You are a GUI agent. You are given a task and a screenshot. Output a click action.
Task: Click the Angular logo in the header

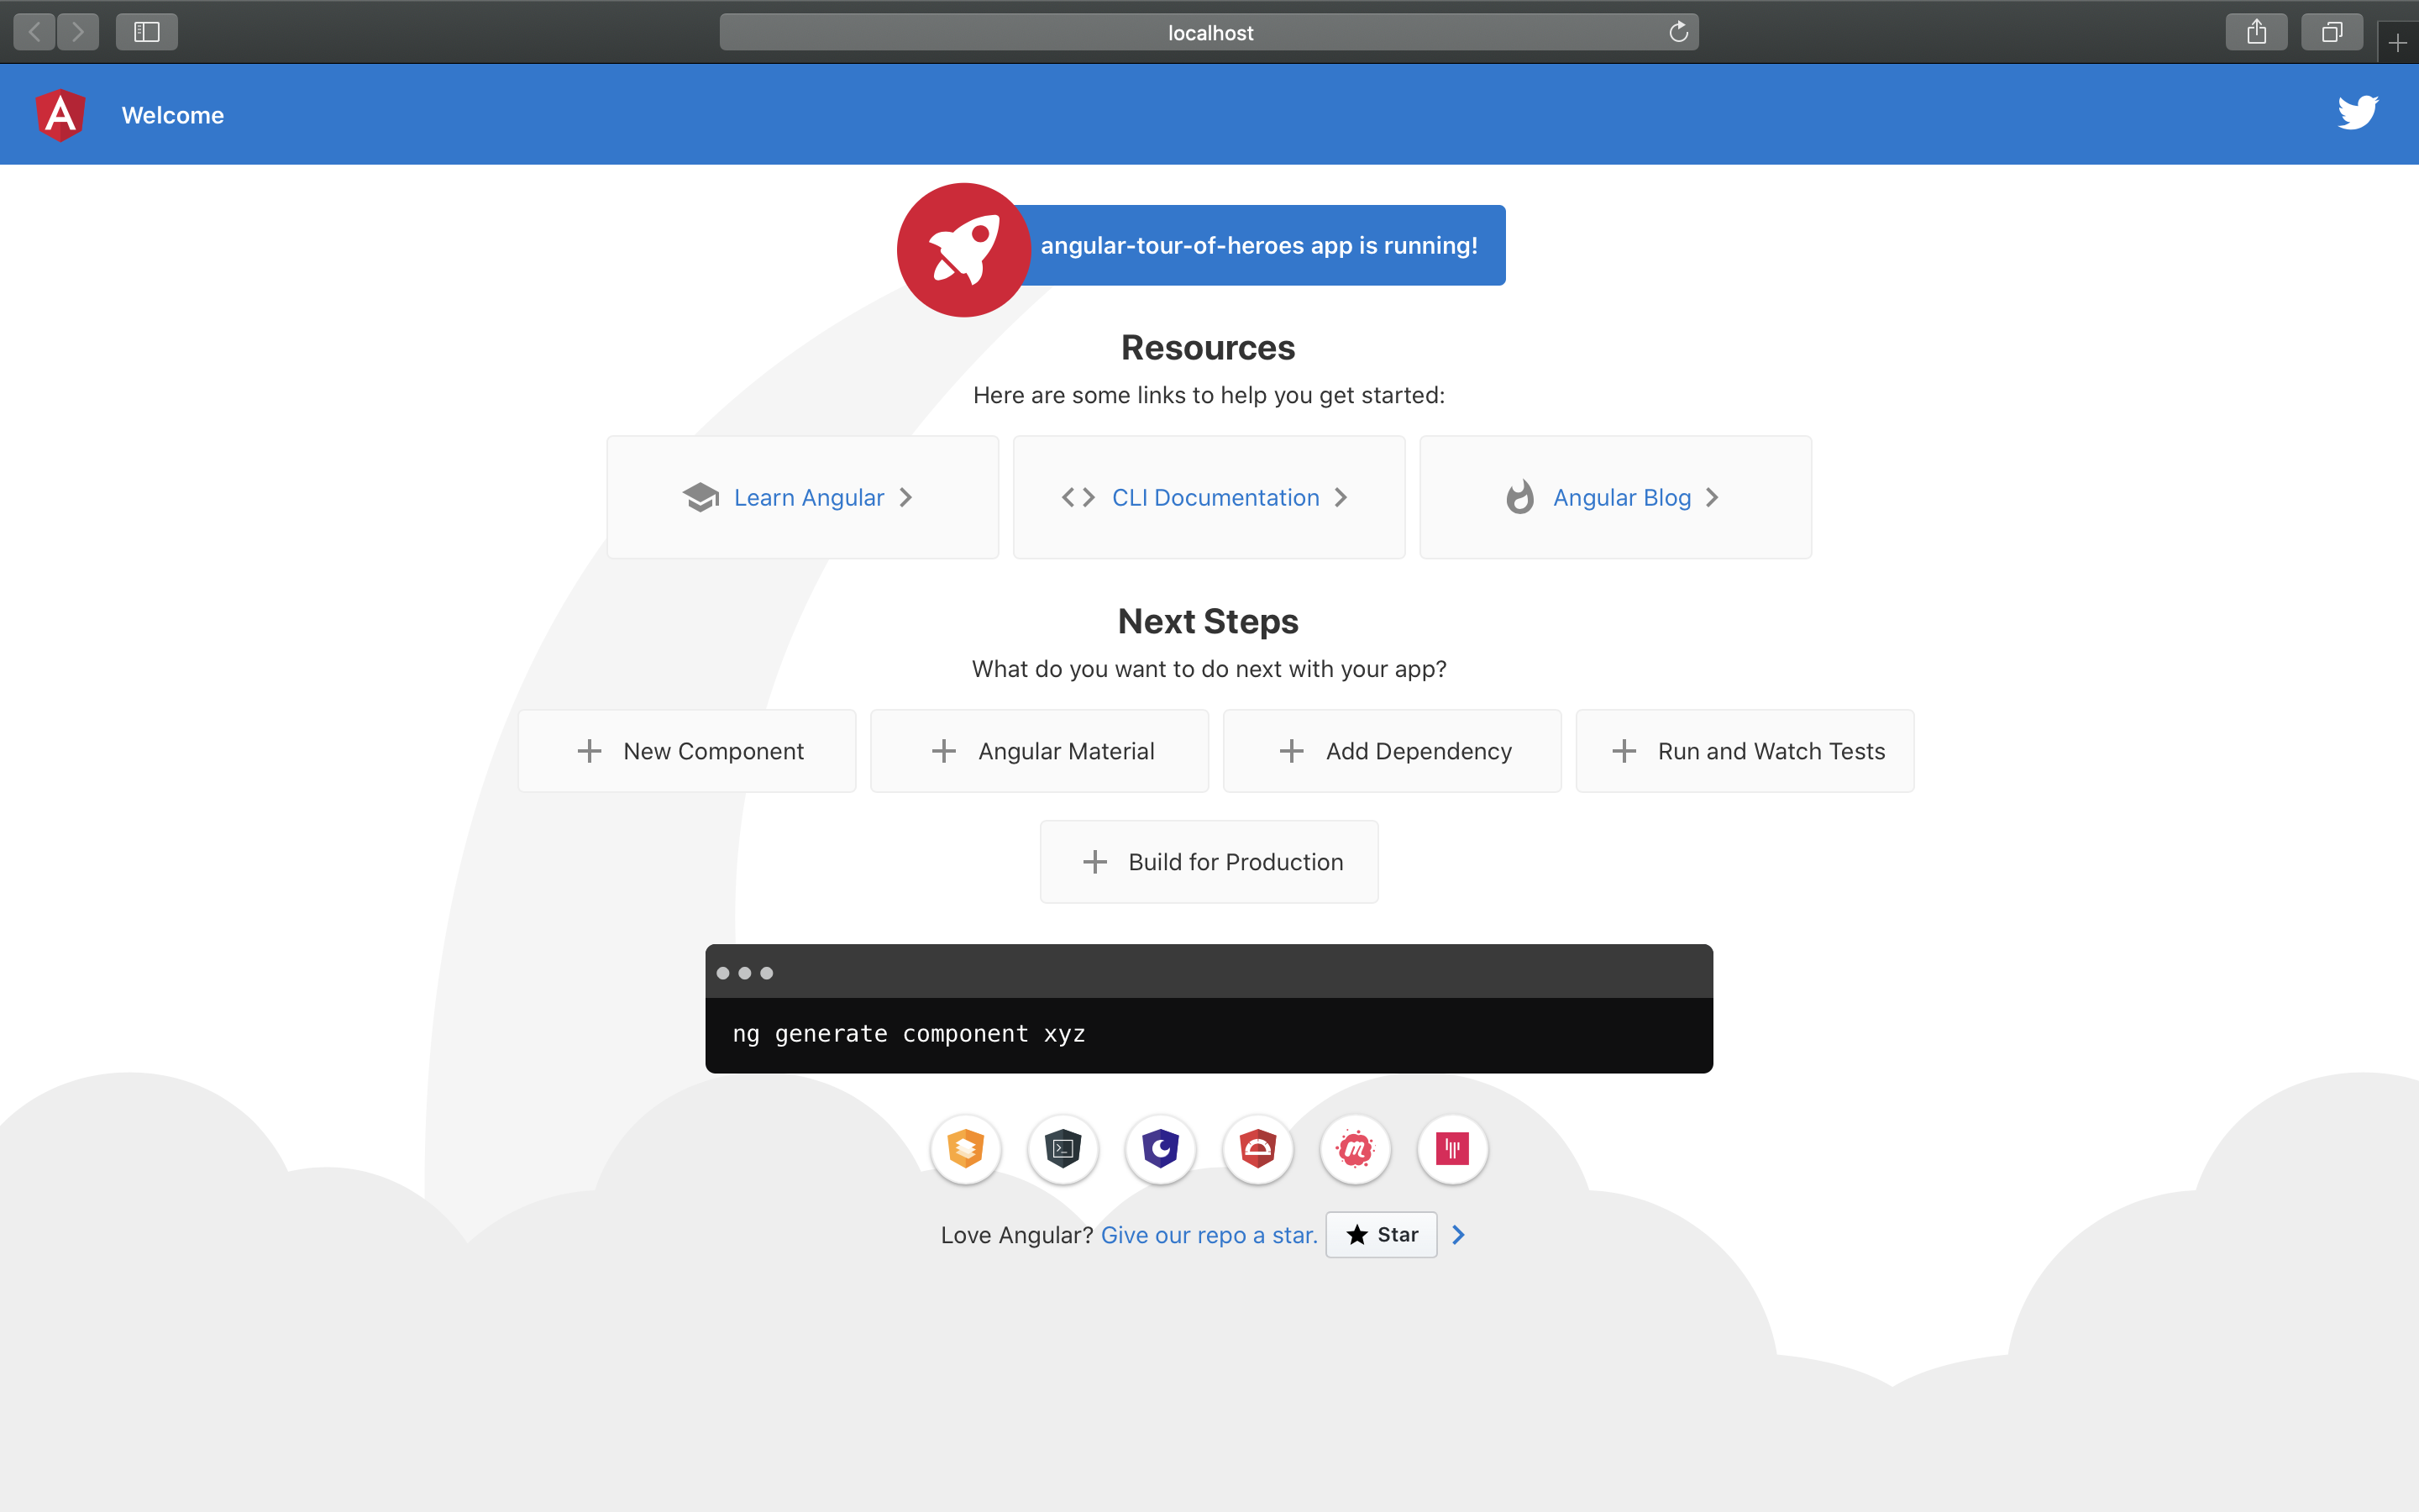[x=60, y=115]
